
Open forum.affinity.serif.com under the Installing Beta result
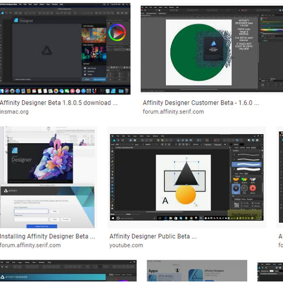tap(30, 245)
